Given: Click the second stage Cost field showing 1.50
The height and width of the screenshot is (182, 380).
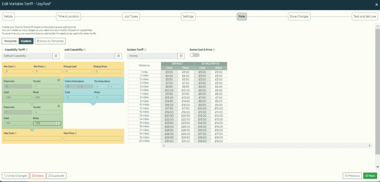Looking at the screenshot, I should click(x=18, y=123).
